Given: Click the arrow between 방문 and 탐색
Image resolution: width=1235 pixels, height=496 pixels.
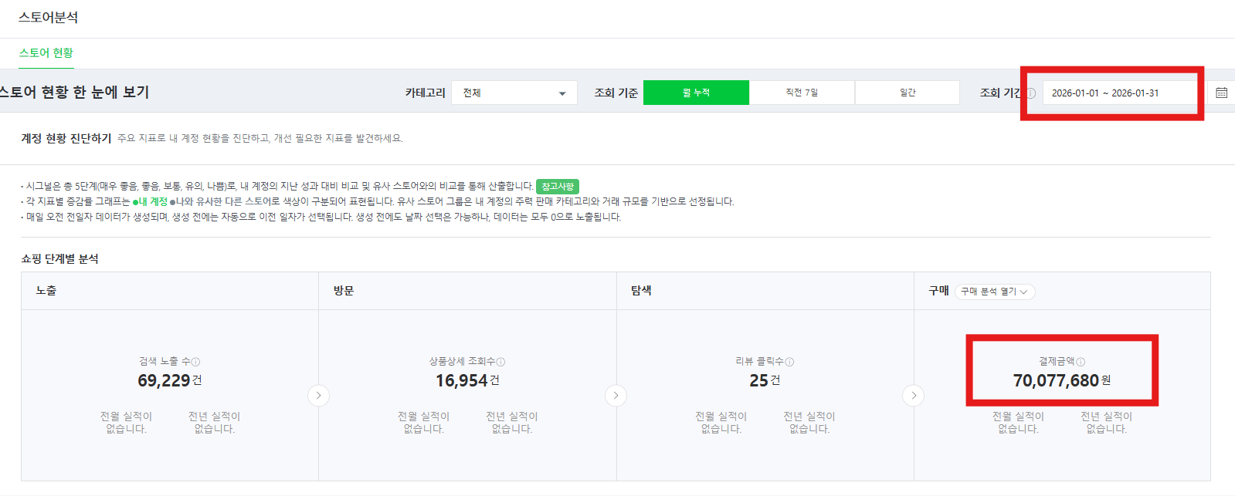Looking at the screenshot, I should pos(616,396).
